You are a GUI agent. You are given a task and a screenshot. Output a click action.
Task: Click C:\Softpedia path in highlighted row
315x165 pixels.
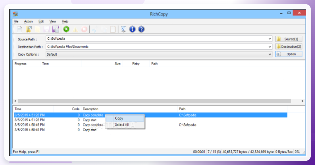pyautogui.click(x=187, y=115)
